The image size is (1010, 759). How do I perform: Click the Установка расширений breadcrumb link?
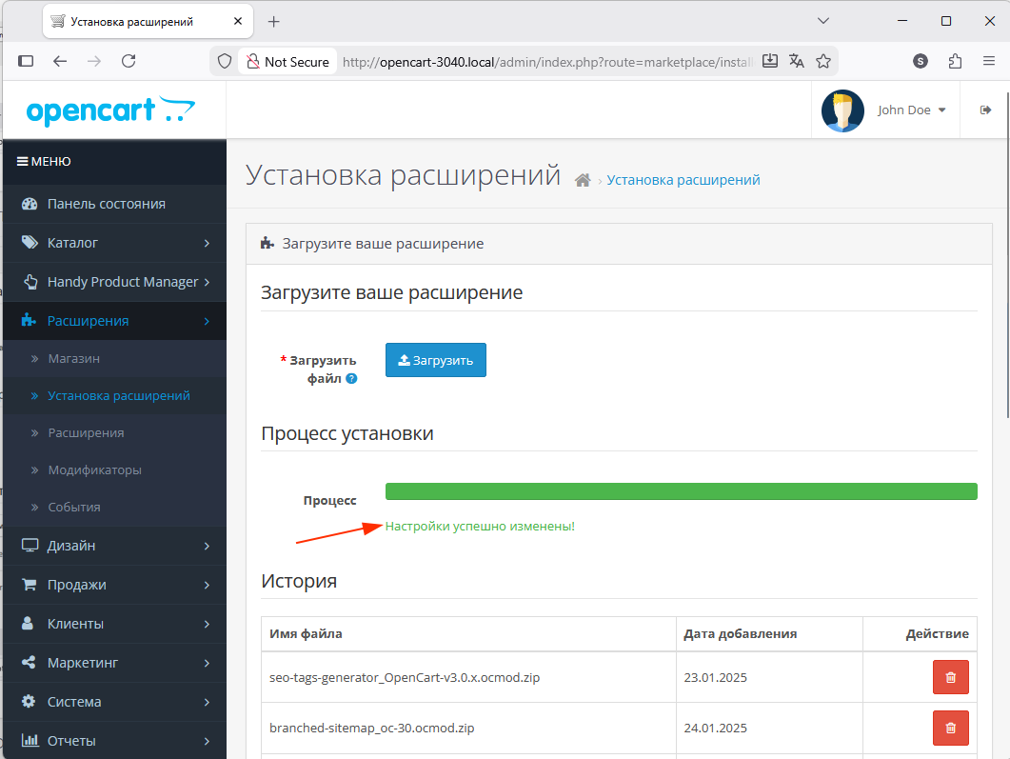683,180
